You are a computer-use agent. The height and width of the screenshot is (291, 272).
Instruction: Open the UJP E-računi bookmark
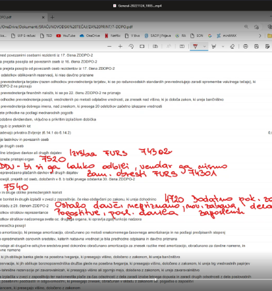tap(23, 36)
